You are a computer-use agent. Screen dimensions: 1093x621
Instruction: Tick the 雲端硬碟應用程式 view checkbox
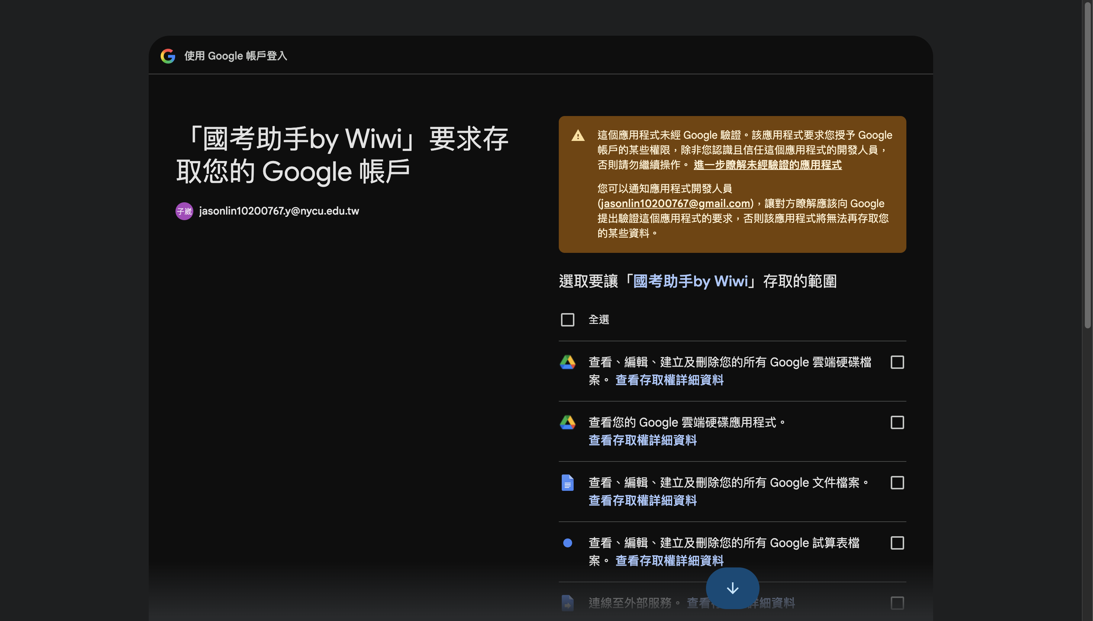point(897,422)
